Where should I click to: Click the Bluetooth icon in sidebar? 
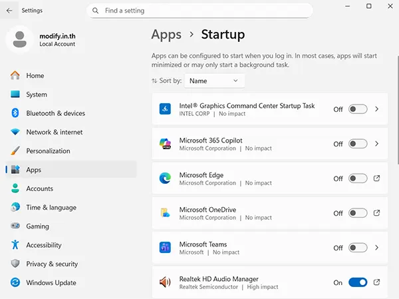(x=15, y=113)
